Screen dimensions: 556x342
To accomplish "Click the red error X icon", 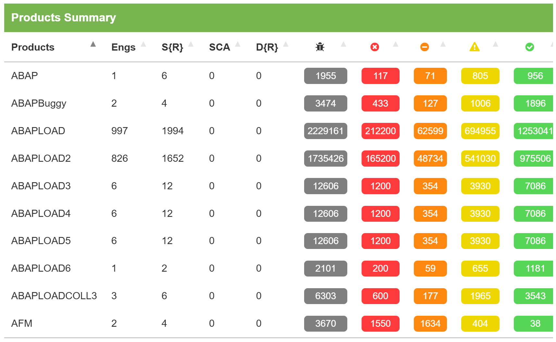I will (x=375, y=47).
